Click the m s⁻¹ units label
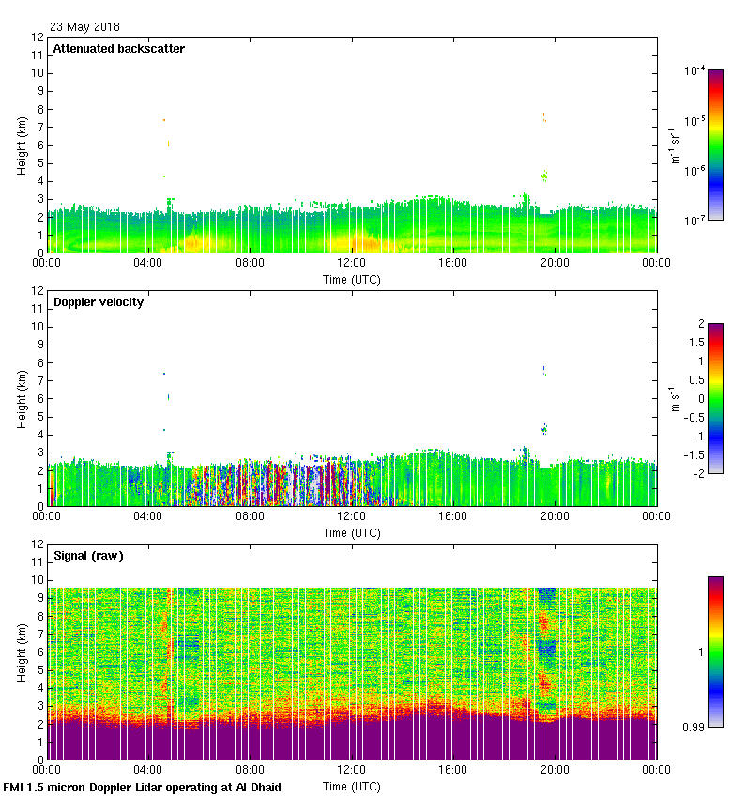The width and height of the screenshot is (732, 798). [x=674, y=399]
